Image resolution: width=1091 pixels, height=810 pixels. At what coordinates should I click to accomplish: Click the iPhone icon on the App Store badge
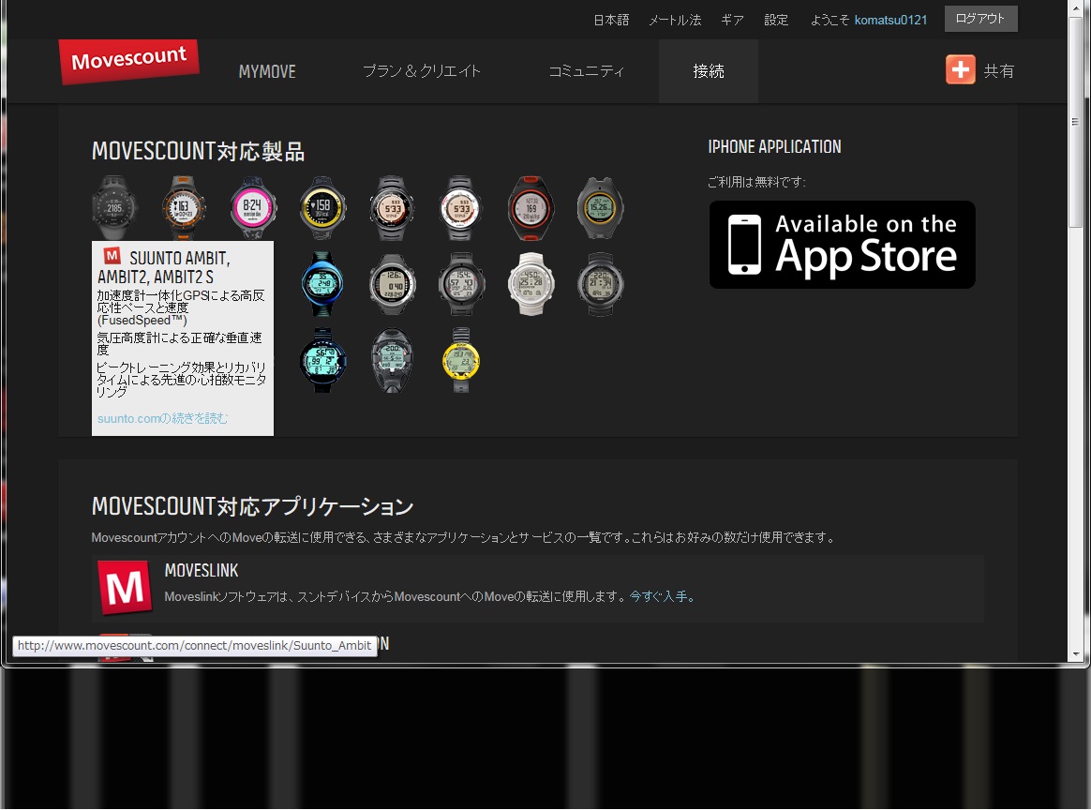click(744, 245)
